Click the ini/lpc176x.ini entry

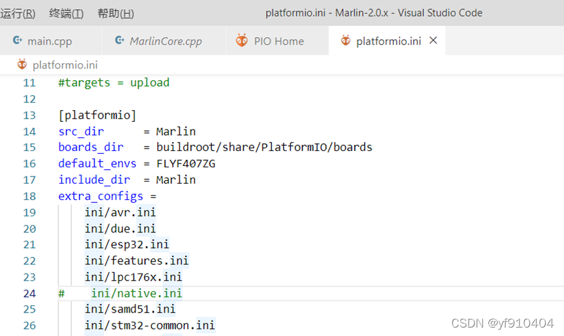[x=133, y=277]
